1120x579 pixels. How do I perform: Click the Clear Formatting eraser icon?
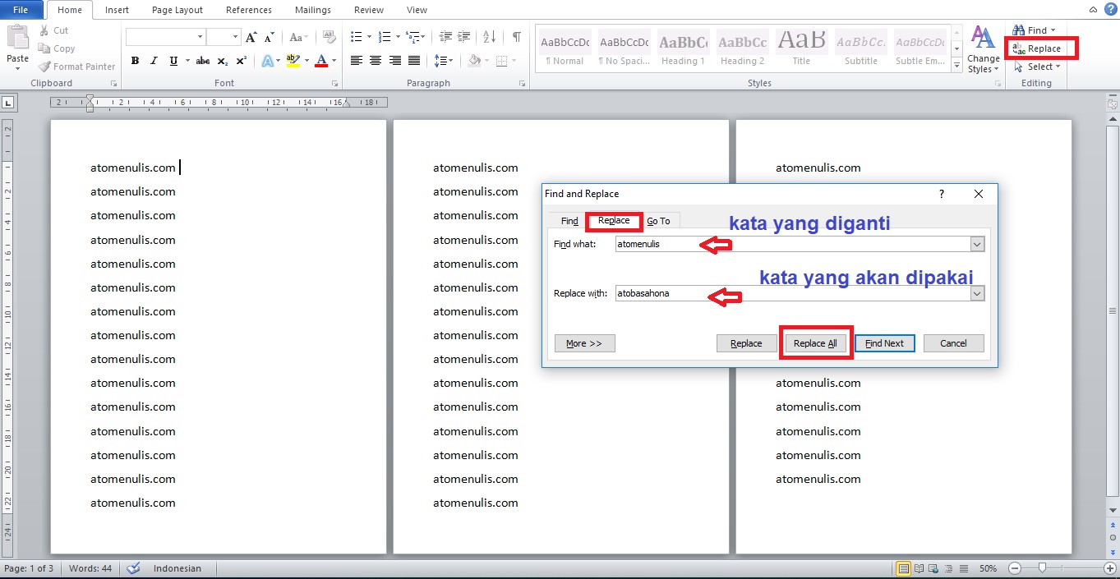329,37
